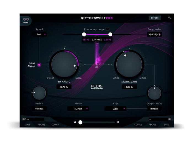Viewport: 193px width, 141px height.
Task: Click the DYNAMIC sweet-bitter knob
Action: point(64,65)
